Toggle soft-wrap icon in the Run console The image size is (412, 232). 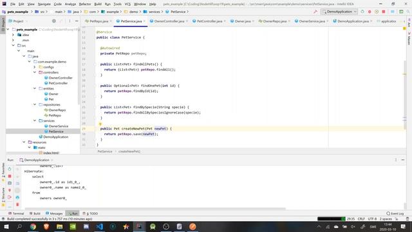click(x=17, y=183)
